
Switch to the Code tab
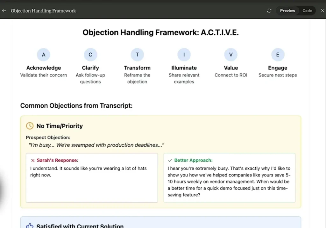click(307, 10)
